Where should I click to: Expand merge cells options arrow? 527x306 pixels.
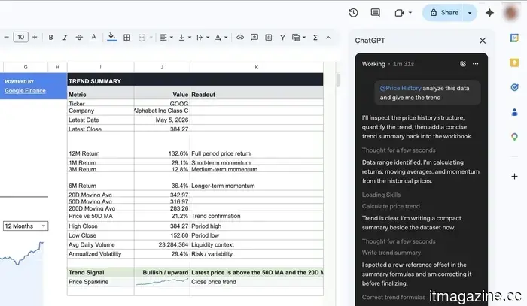[151, 38]
